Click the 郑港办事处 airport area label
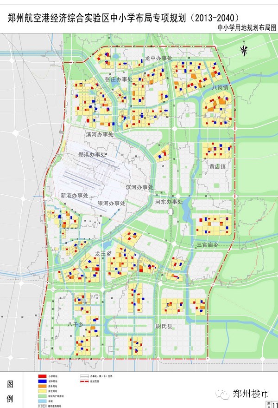This screenshot has height=408, width=278. (x=92, y=155)
